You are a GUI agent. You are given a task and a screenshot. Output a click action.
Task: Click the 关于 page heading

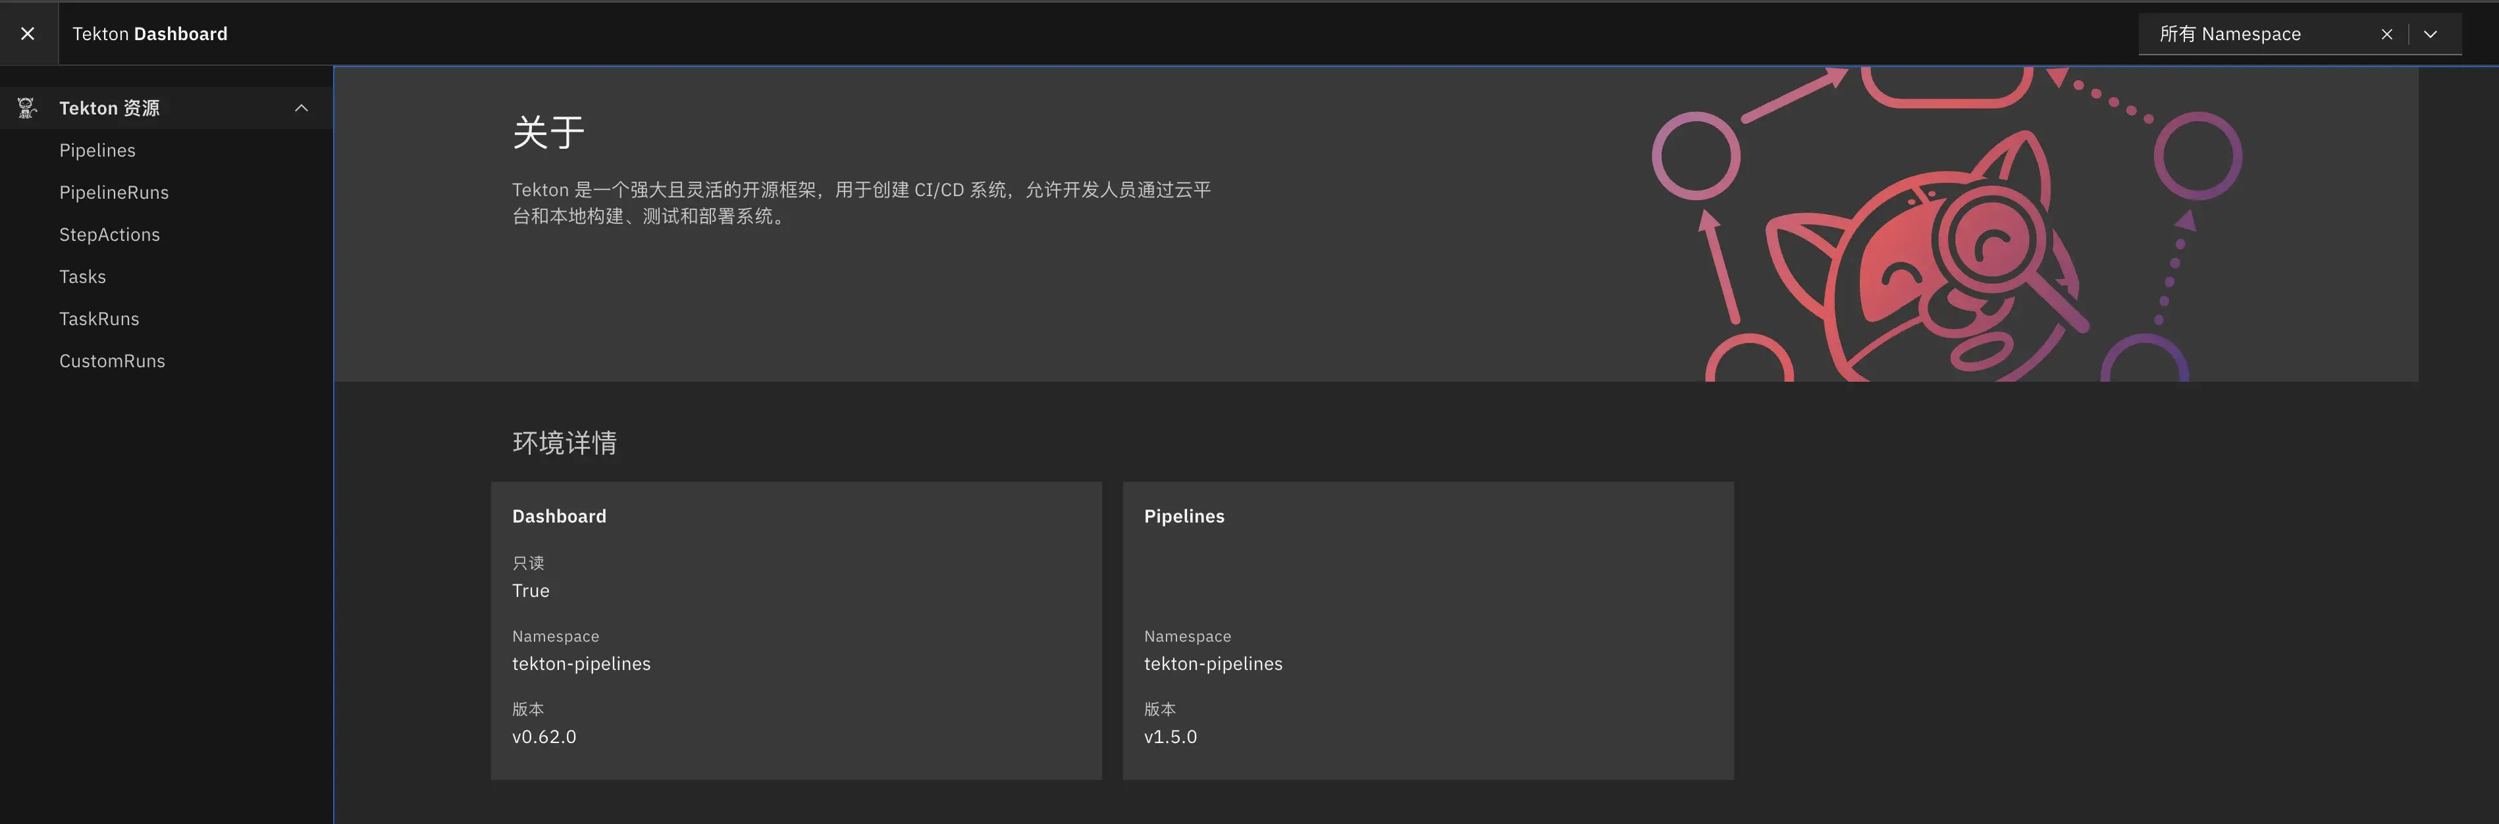pos(548,132)
